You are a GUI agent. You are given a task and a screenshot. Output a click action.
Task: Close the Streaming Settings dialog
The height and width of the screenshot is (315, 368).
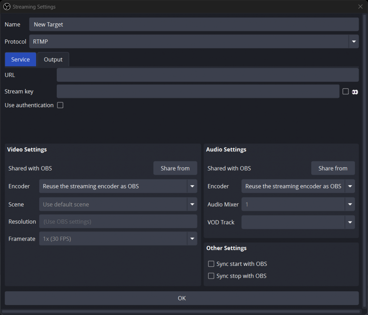(x=360, y=7)
